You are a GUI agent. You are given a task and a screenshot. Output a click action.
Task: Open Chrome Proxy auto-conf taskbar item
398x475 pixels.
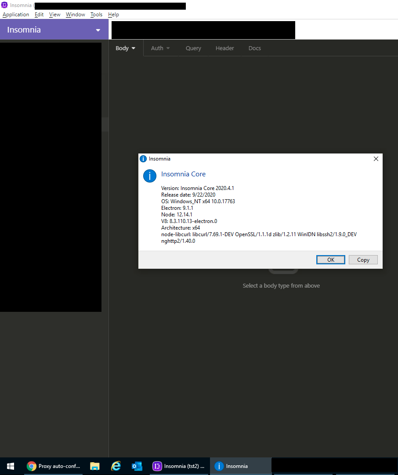coord(53,466)
